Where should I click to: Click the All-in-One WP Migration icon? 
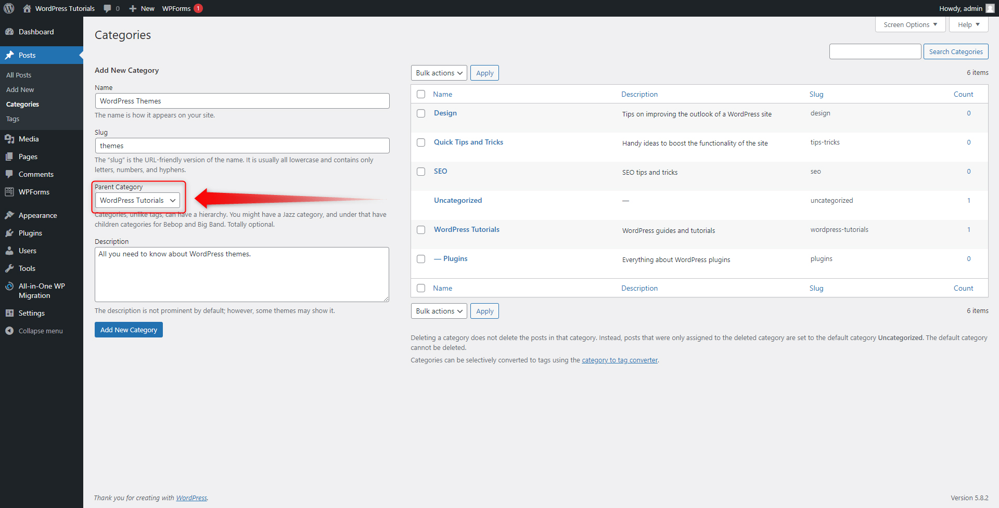(9, 286)
